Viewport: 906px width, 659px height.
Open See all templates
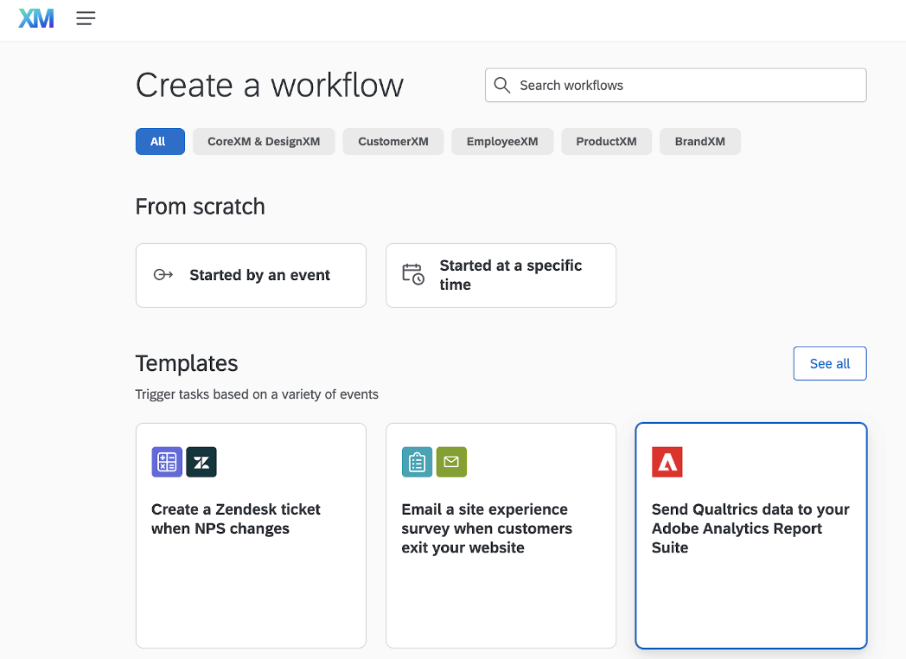[x=830, y=363]
